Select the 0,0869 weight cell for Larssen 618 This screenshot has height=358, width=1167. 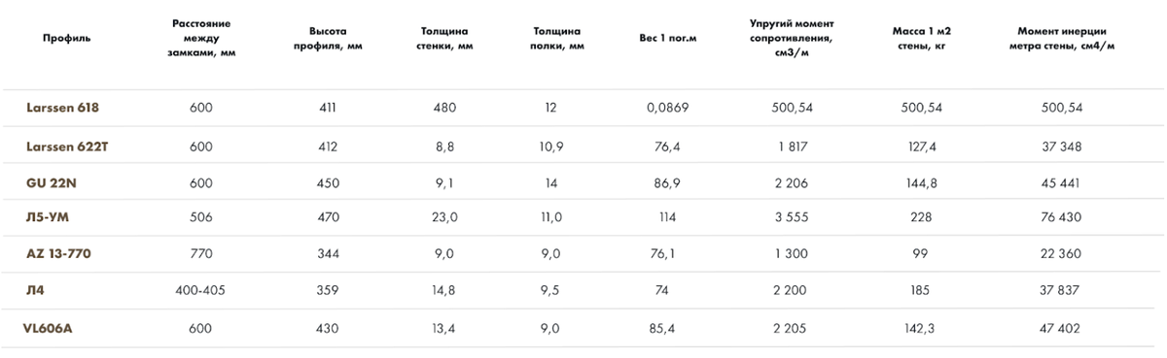667,109
